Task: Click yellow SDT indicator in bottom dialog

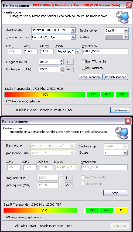Action: click(x=121, y=210)
